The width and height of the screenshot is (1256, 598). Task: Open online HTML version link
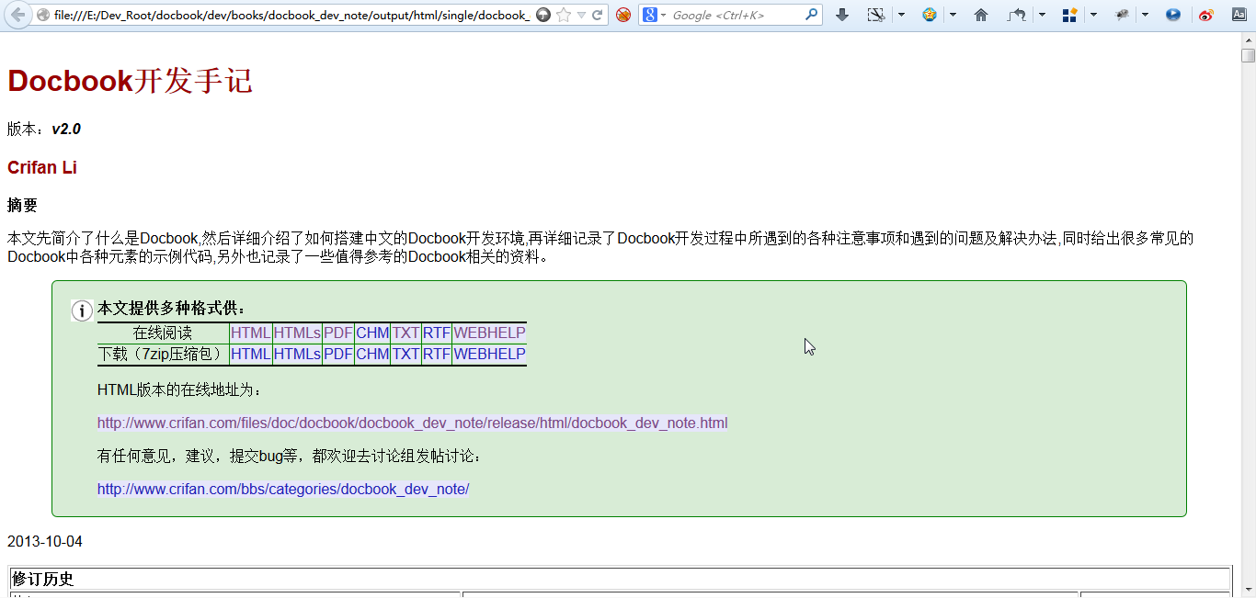(250, 333)
